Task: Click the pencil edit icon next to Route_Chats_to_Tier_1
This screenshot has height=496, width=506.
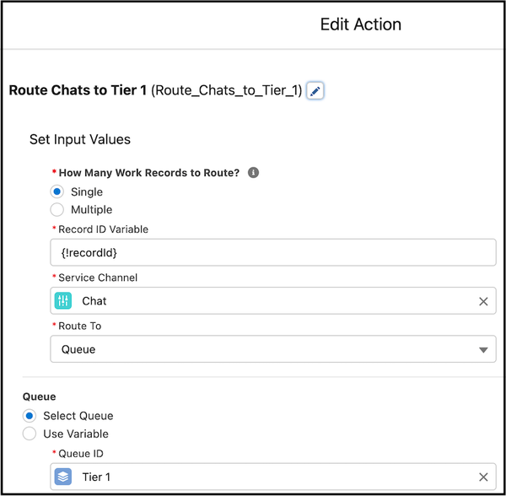Action: (315, 91)
